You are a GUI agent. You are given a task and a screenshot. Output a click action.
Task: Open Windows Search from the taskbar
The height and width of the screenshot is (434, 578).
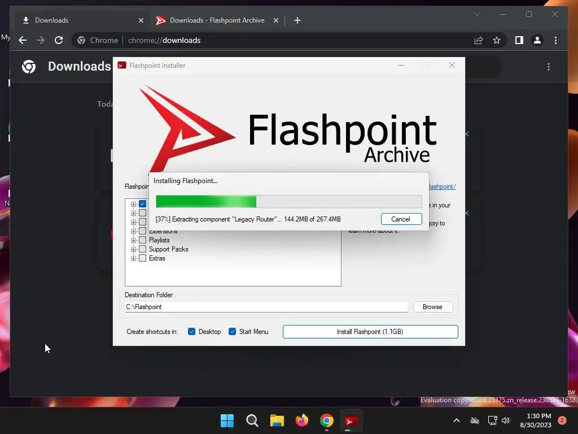(252, 420)
